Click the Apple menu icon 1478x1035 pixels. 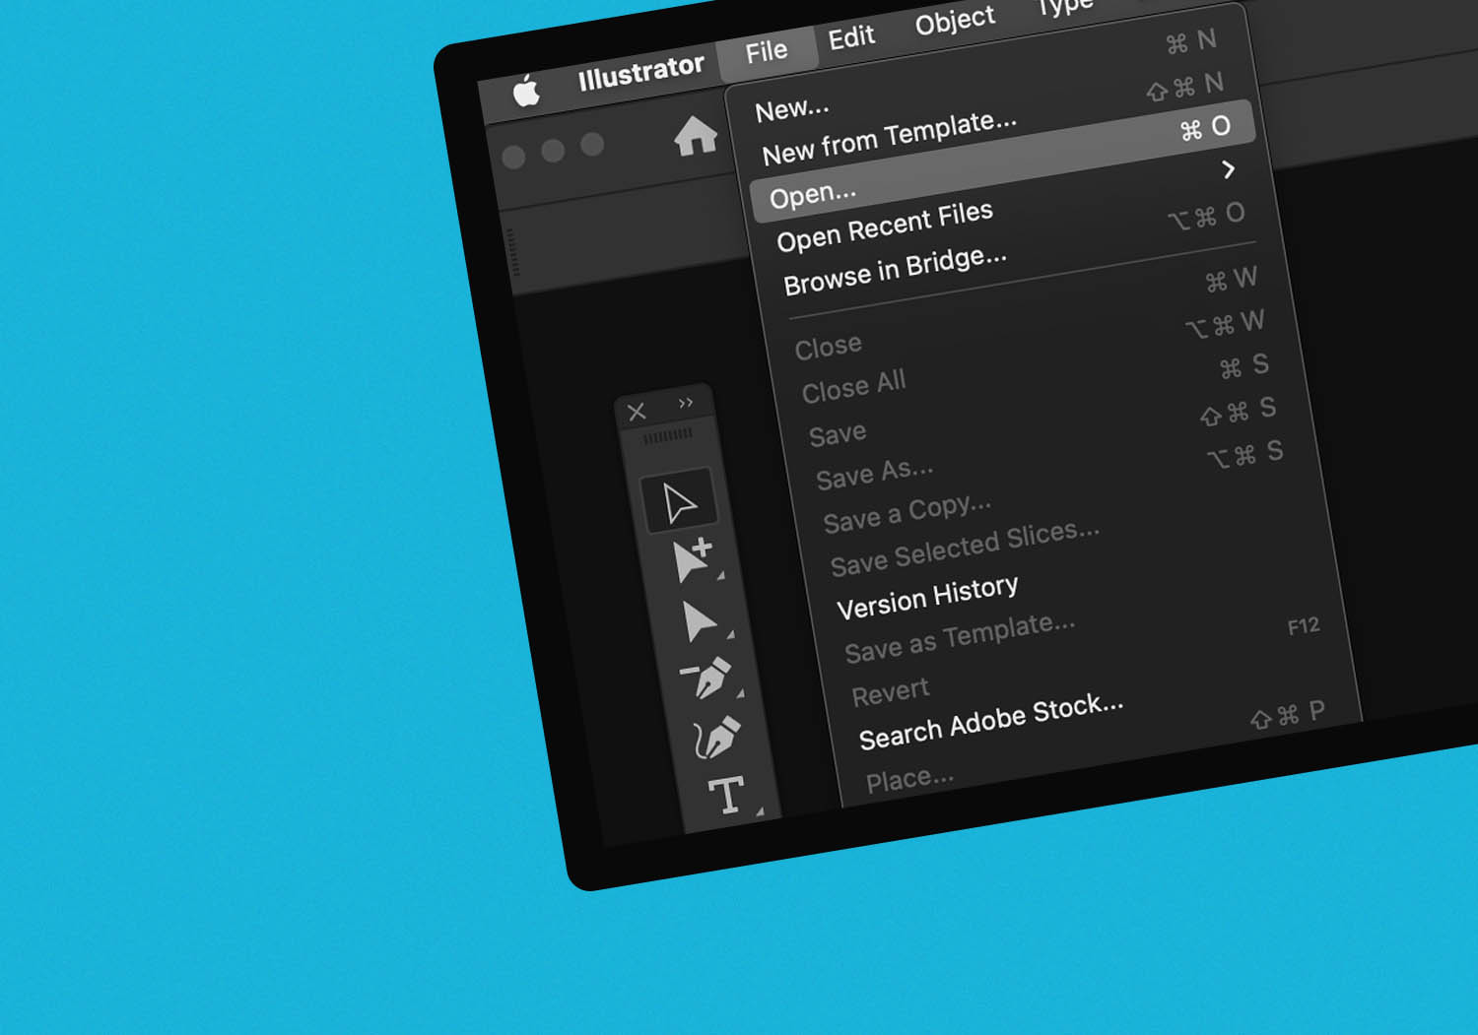[526, 92]
